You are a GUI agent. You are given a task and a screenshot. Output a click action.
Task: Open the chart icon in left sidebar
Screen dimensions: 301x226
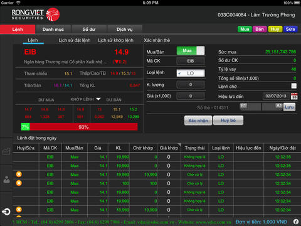(x=6, y=151)
